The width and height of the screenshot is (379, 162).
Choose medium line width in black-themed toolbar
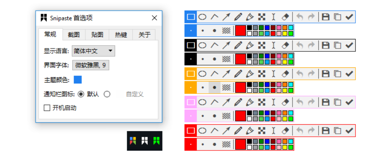[203, 59]
